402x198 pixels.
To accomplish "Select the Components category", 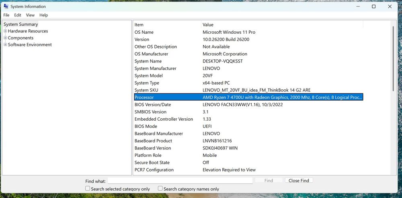I will (21, 38).
